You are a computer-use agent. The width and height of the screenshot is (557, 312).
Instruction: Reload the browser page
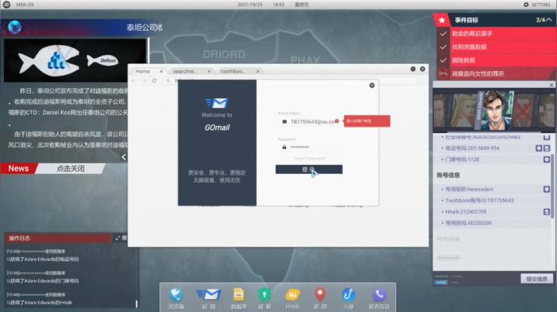(154, 81)
